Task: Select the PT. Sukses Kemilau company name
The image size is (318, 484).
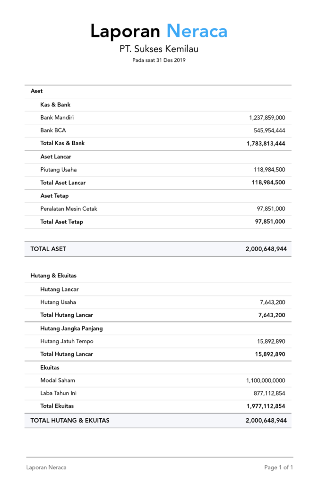Action: pyautogui.click(x=159, y=49)
